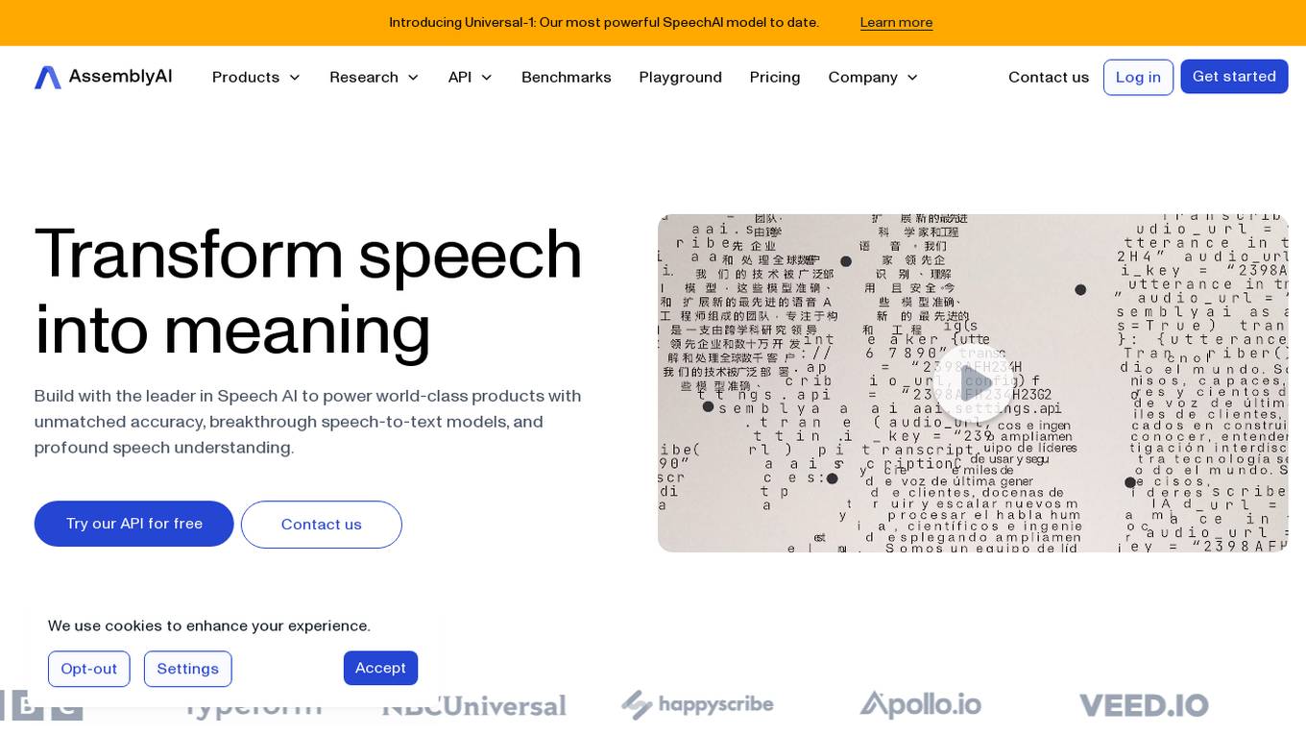
Task: Click the AssemblyAI logo icon
Action: pyautogui.click(x=48, y=77)
